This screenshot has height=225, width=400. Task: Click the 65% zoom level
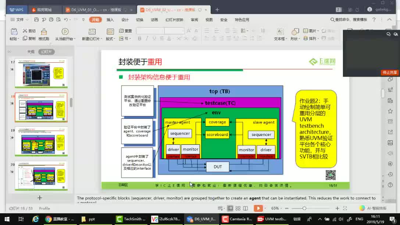275,208
